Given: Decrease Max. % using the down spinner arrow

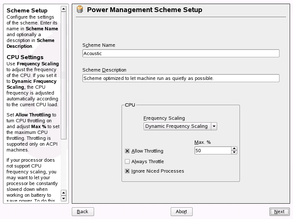Looking at the screenshot, I should [234, 152].
